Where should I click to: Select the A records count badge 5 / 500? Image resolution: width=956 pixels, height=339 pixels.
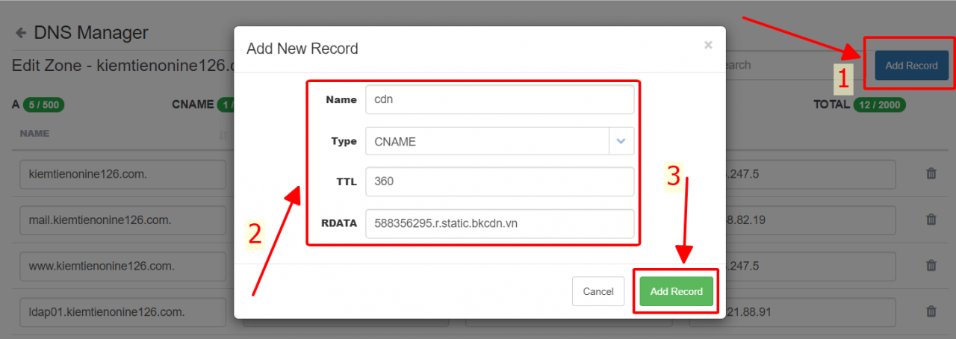(x=43, y=105)
